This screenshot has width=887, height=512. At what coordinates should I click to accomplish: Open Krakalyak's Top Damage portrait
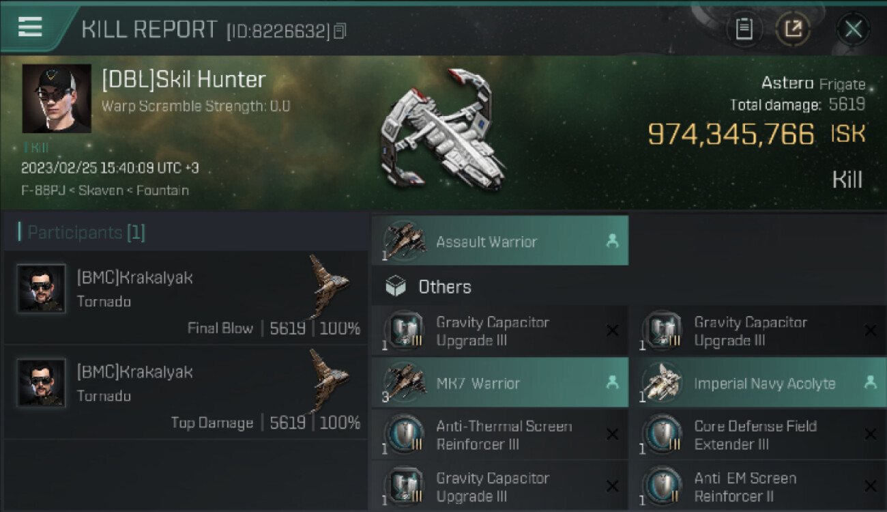tap(42, 382)
